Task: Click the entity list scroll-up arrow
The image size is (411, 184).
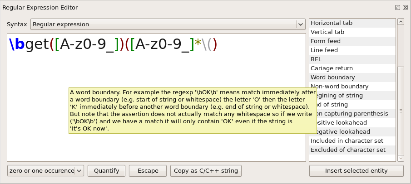Action: (x=401, y=21)
